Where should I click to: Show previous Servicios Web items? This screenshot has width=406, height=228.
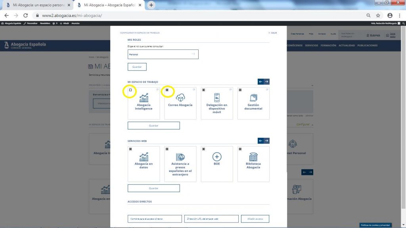pyautogui.click(x=260, y=141)
